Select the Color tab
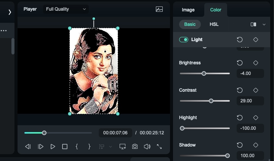Image resolution: width=274 pixels, height=161 pixels. point(216,10)
